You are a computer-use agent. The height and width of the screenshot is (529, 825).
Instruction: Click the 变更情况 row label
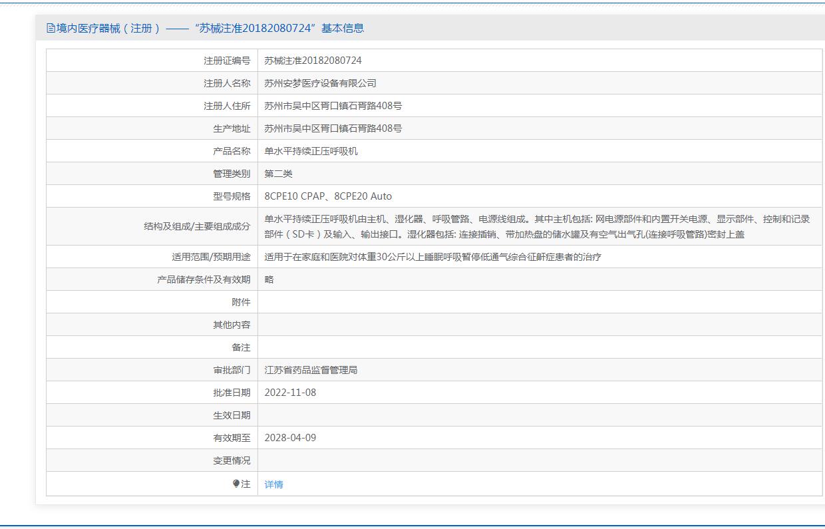click(x=232, y=460)
